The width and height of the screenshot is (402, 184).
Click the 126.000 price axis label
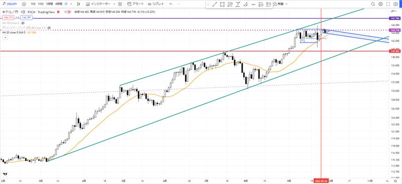point(395,109)
